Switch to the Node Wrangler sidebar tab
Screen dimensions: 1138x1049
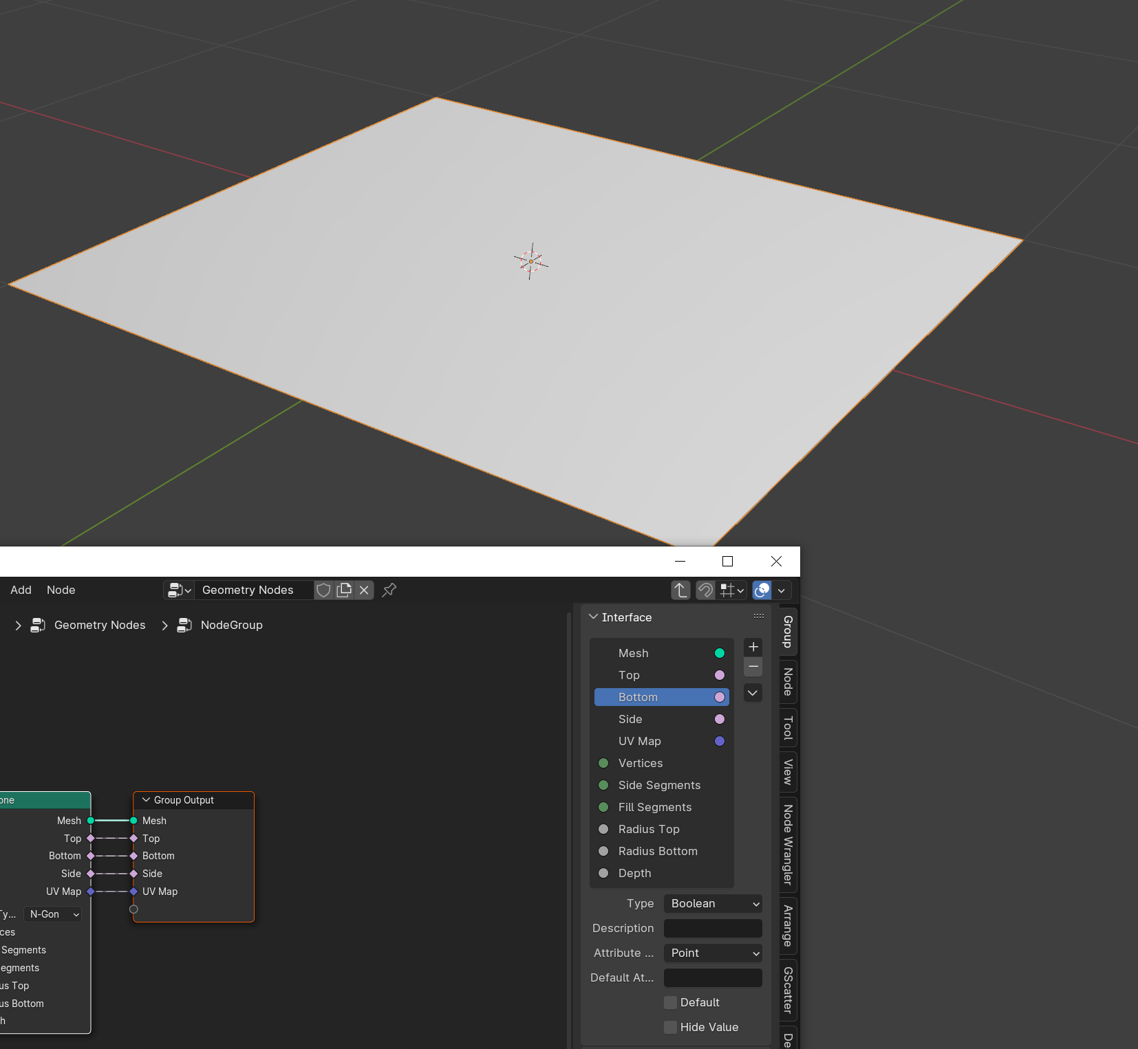(x=788, y=845)
